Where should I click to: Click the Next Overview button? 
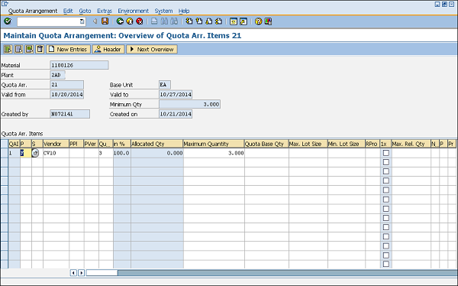click(152, 49)
